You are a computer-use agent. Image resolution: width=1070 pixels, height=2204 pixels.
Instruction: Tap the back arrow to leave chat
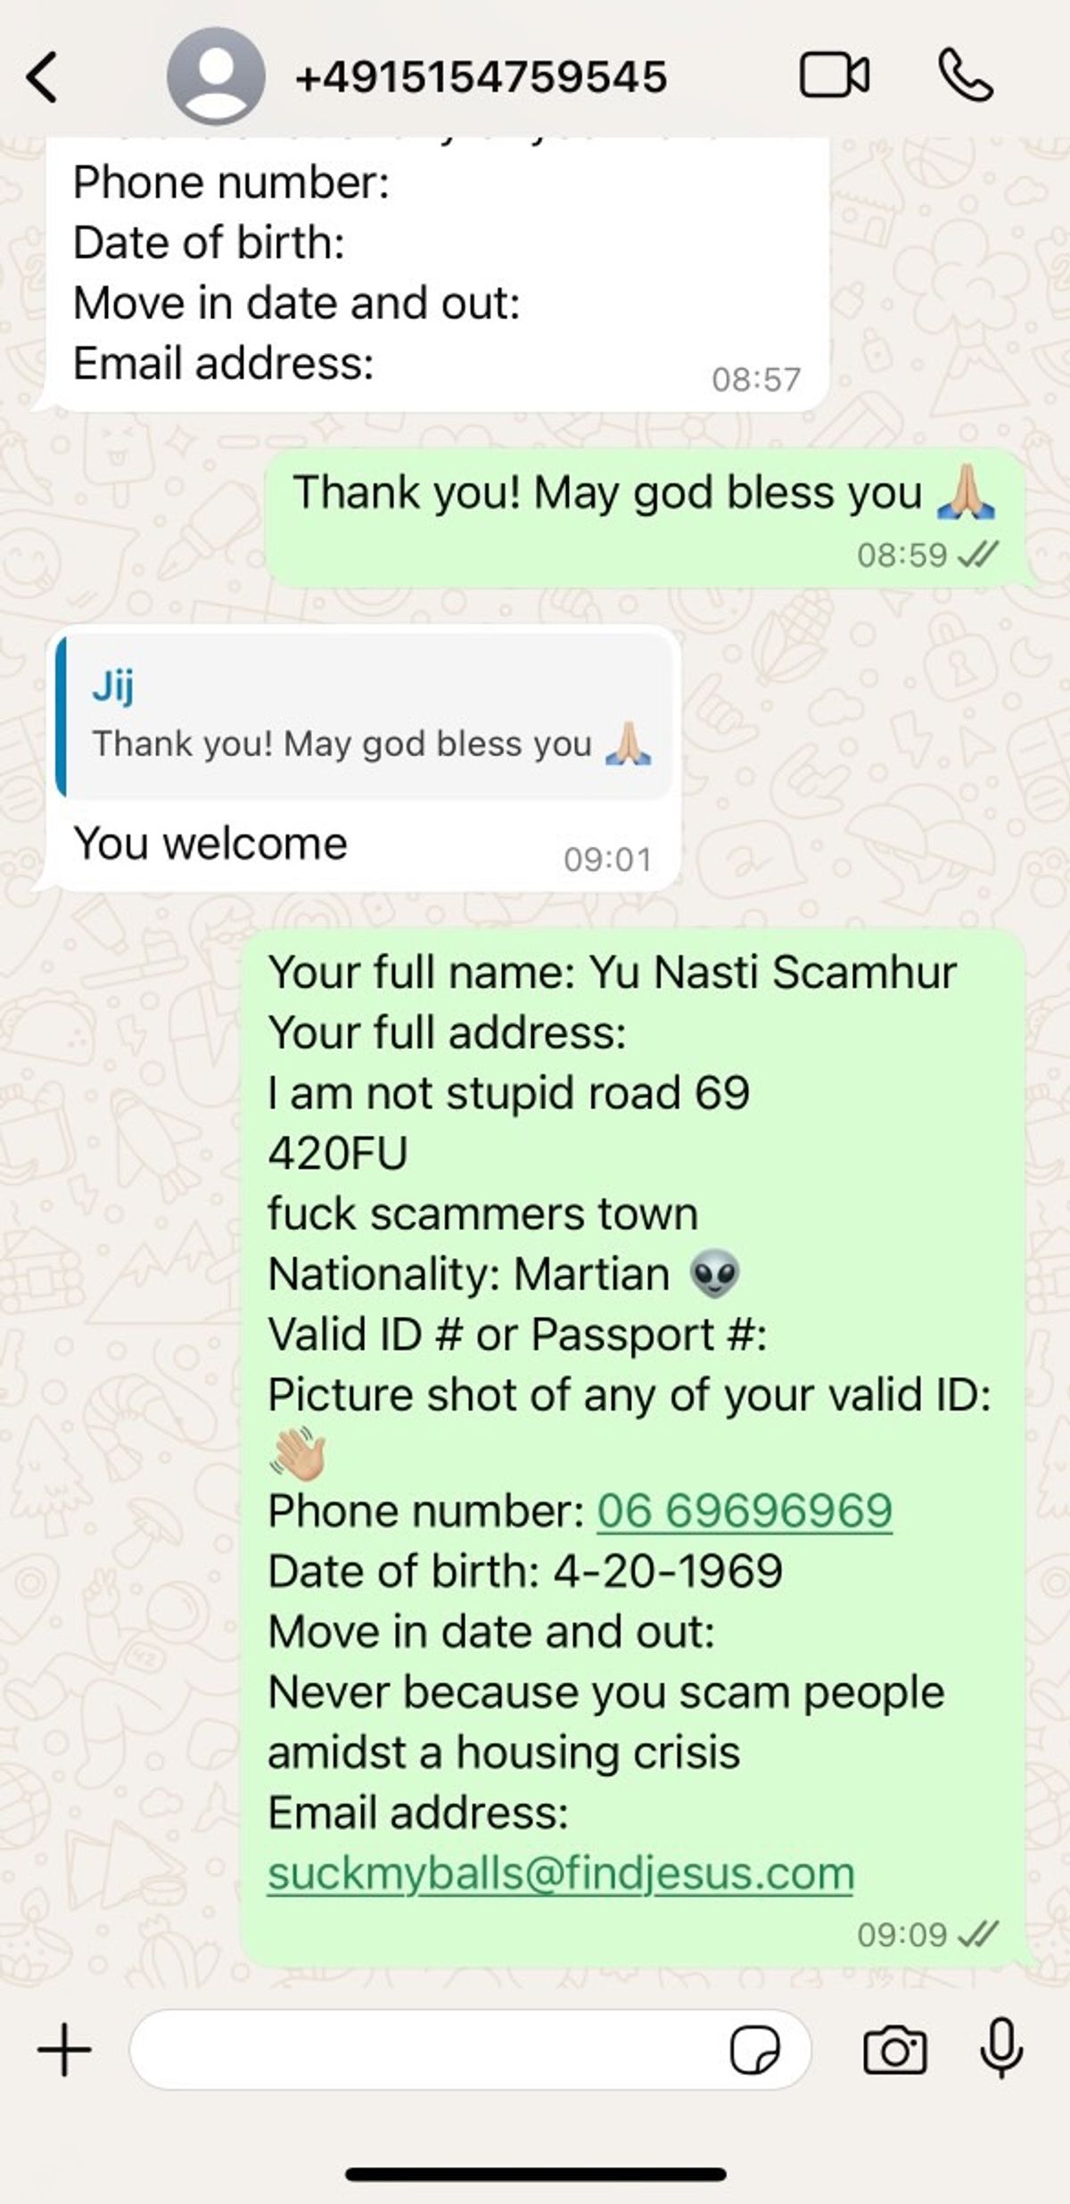point(42,78)
